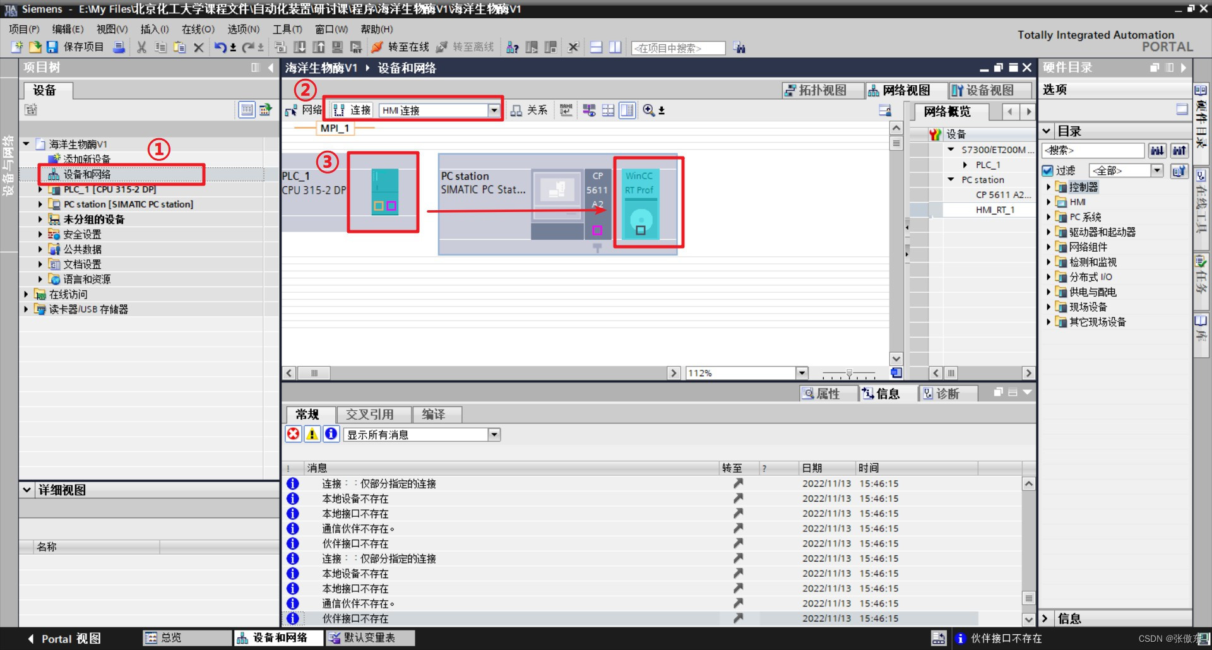
Task: Split editor space horizontally icon
Action: pos(597,47)
